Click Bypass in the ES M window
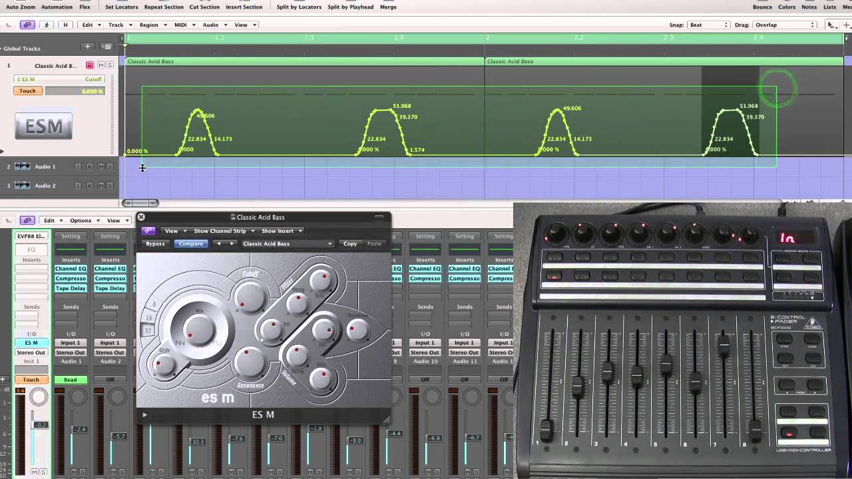852x479 pixels. click(155, 243)
